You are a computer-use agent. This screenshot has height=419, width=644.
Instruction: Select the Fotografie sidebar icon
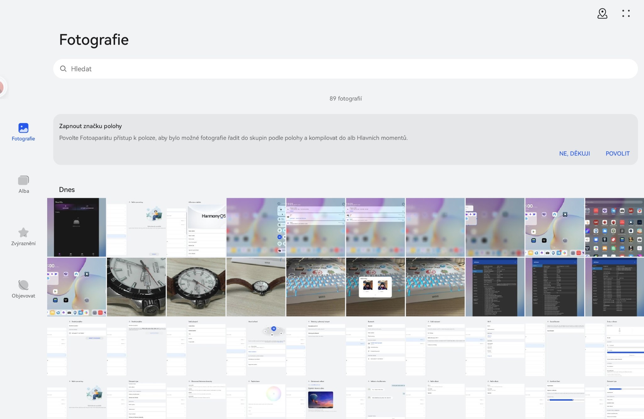pyautogui.click(x=23, y=128)
